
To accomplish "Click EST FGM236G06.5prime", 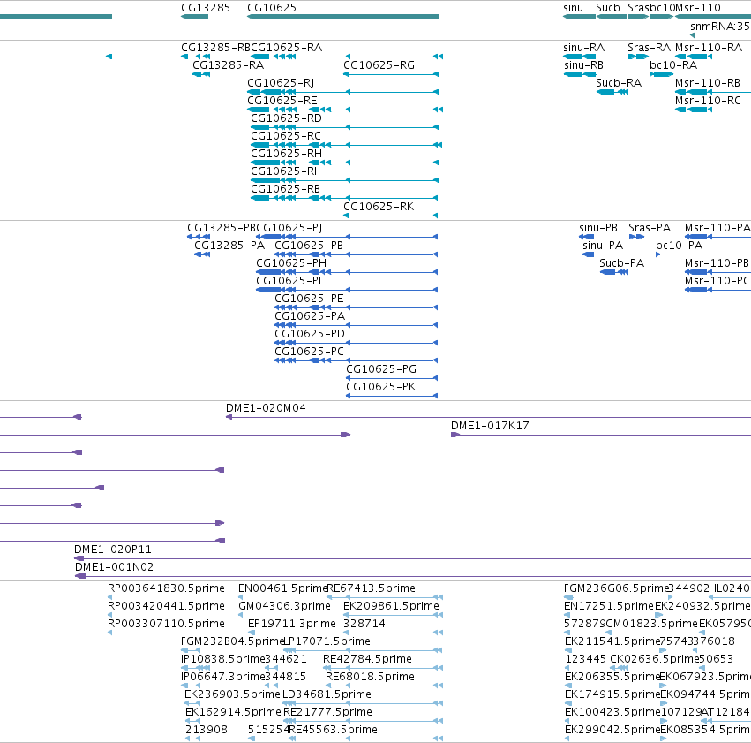I will coord(616,588).
